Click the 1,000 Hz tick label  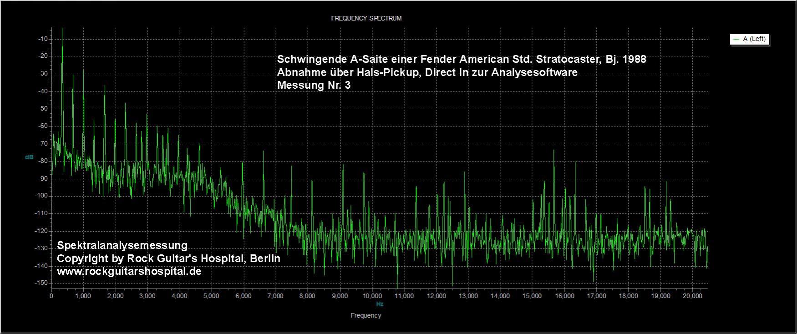pyautogui.click(x=83, y=296)
